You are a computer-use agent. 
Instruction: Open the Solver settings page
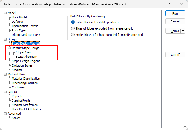click(x=16, y=118)
